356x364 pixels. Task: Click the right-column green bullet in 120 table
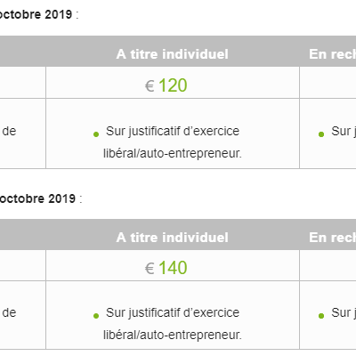coord(321,134)
